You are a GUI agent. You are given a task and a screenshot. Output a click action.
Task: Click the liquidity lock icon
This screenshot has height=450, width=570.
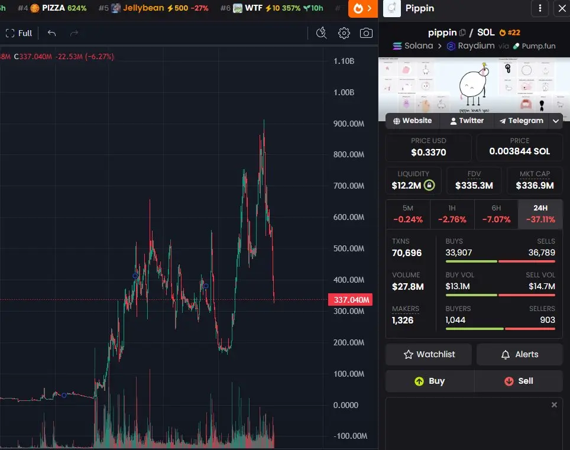click(429, 185)
